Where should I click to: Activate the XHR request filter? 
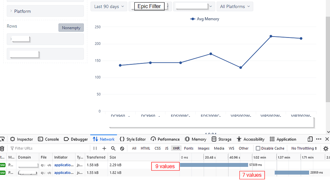tap(176, 148)
